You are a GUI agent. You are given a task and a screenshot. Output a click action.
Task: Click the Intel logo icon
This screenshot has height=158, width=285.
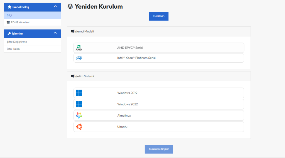pos(79,58)
